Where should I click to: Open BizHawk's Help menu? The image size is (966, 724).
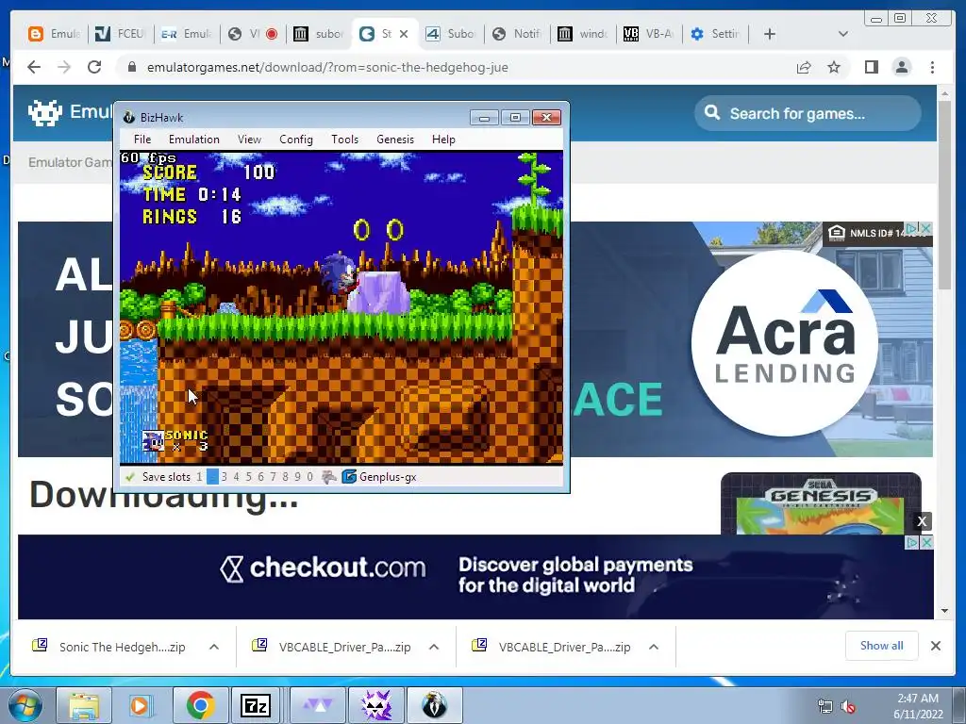coord(443,140)
